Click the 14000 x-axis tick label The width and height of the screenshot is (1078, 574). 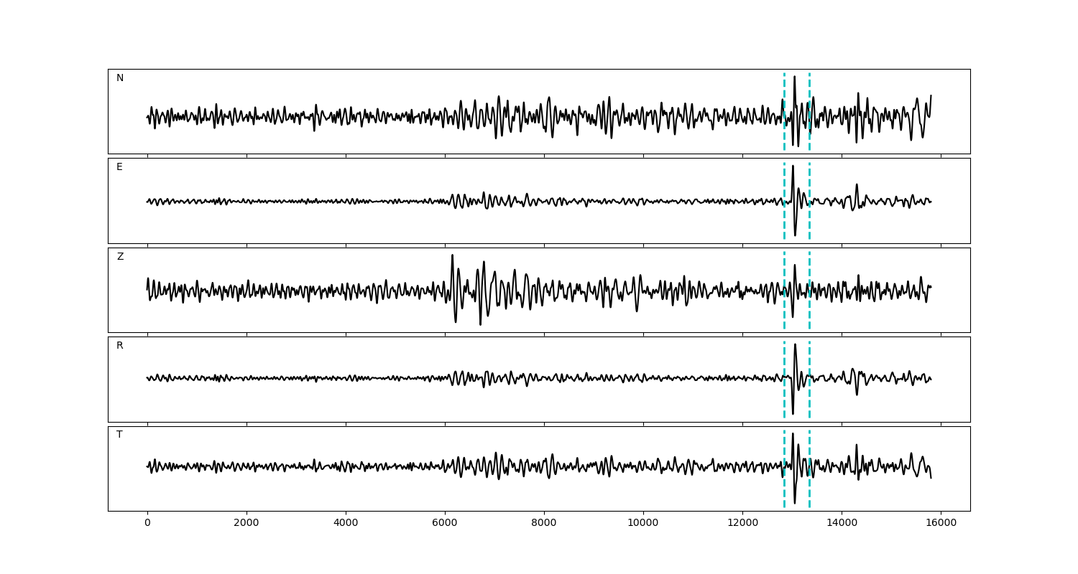842,523
